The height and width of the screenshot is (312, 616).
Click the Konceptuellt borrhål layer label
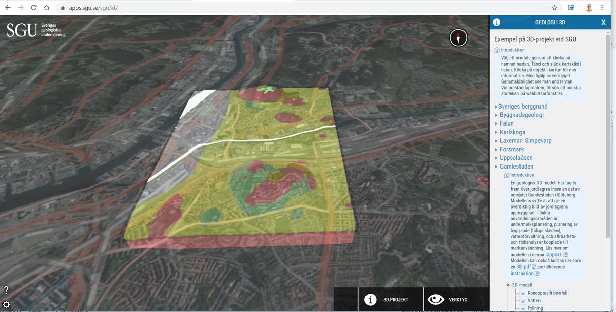tap(548, 293)
